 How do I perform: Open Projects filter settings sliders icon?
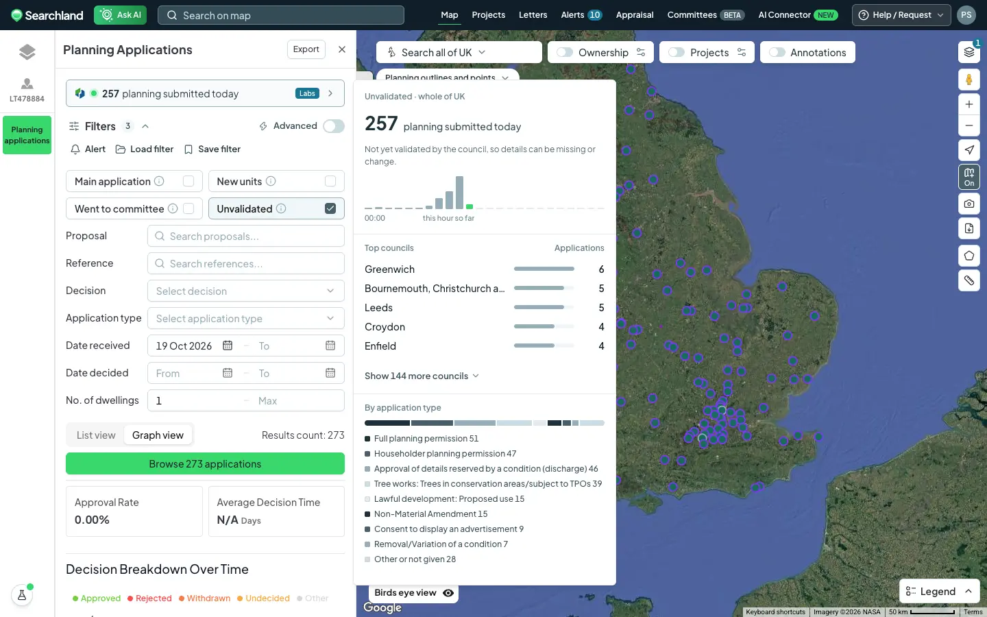(742, 52)
